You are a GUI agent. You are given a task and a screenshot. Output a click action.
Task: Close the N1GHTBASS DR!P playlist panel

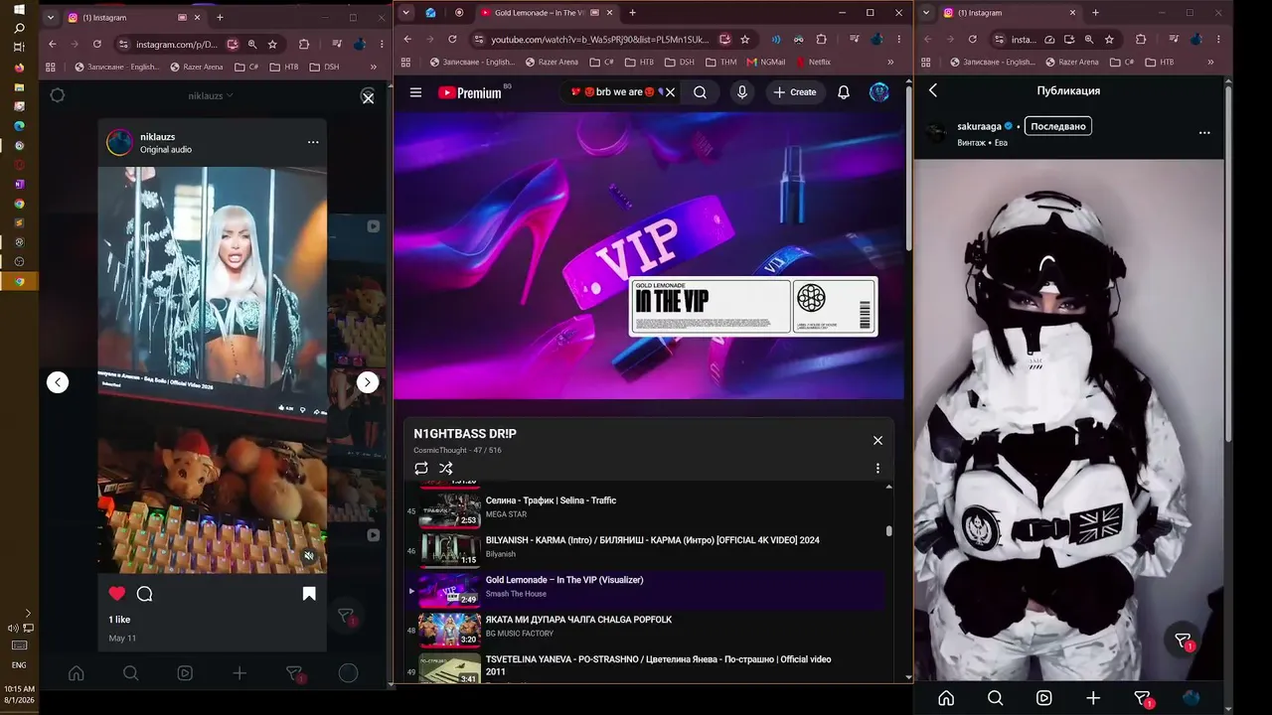[877, 440]
